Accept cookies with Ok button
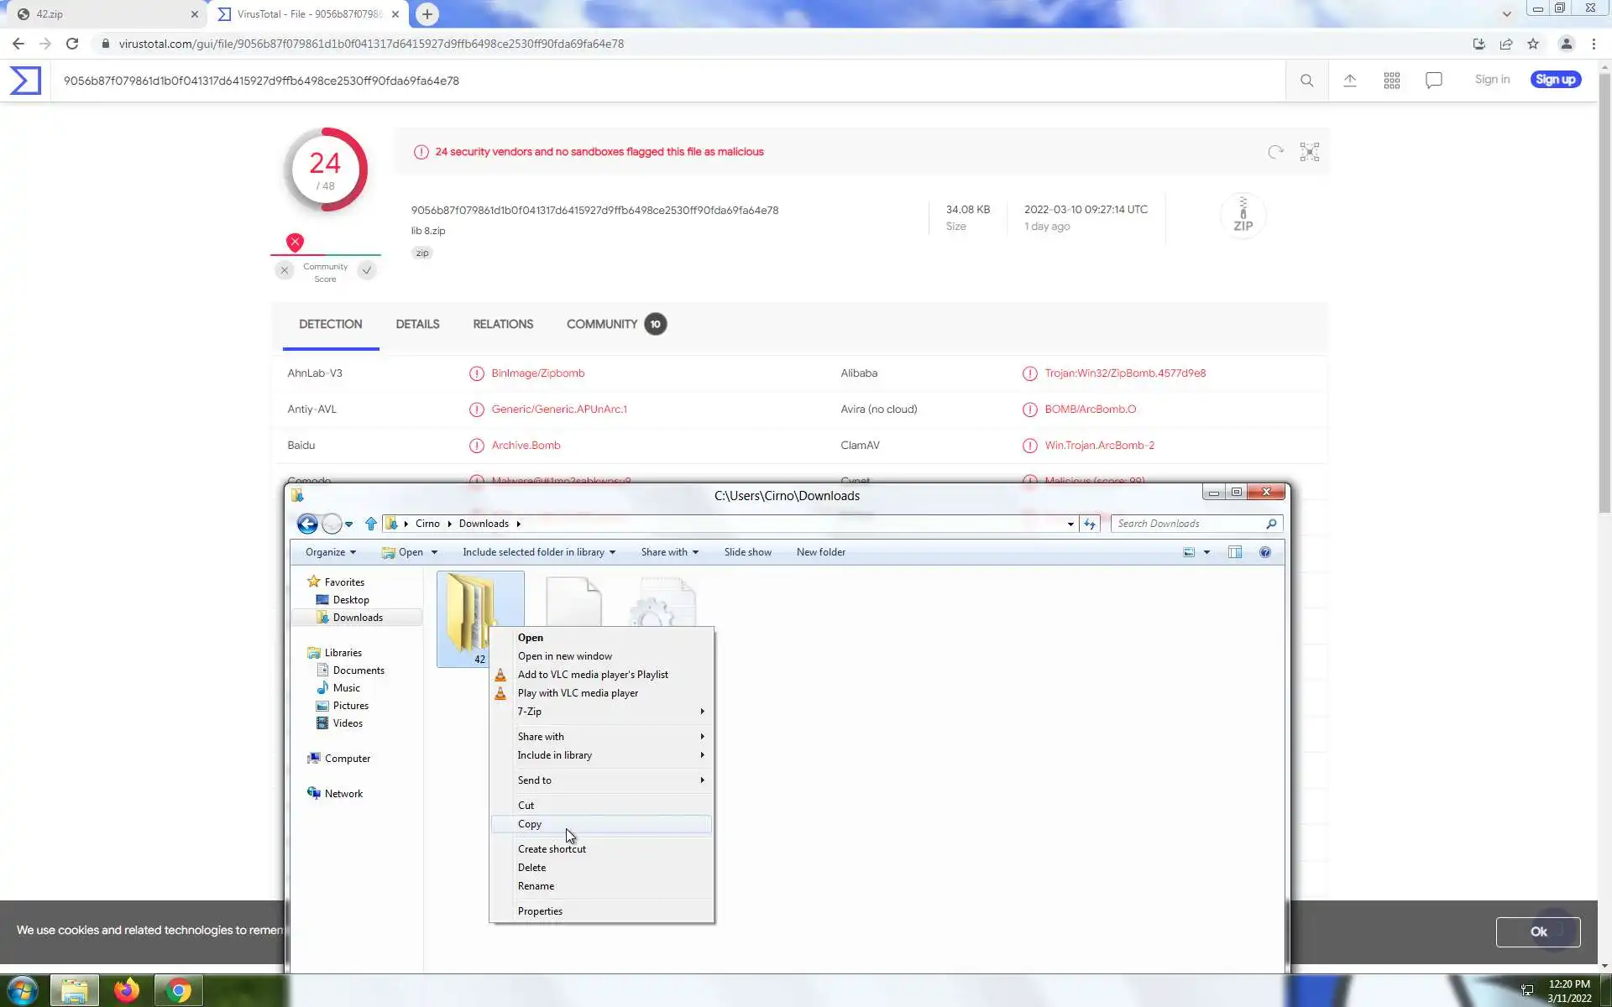1612x1007 pixels. (x=1537, y=931)
